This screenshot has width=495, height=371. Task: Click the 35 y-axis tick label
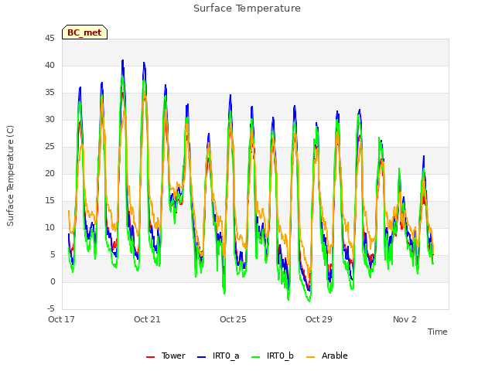tap(49, 93)
